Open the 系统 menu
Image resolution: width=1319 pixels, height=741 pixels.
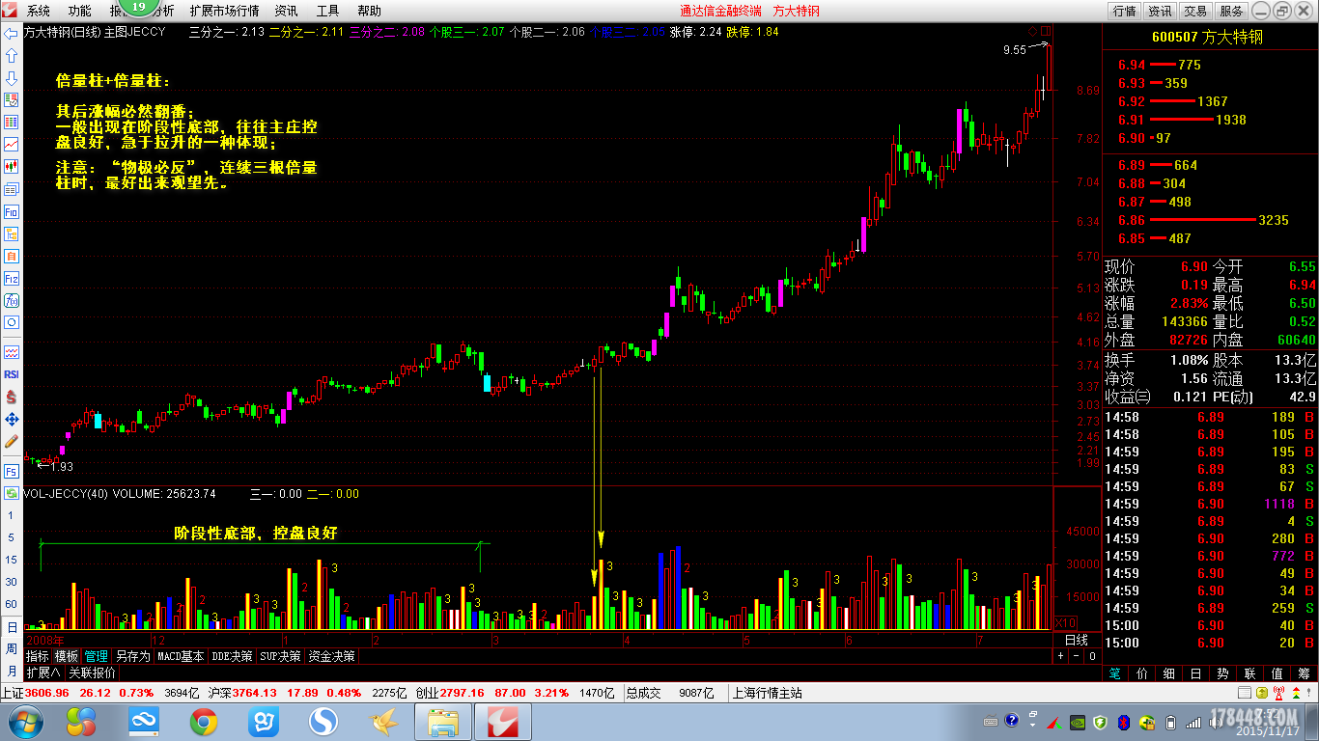click(x=40, y=11)
